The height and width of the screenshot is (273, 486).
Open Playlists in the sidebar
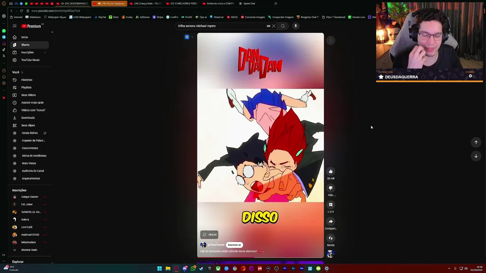click(30, 88)
